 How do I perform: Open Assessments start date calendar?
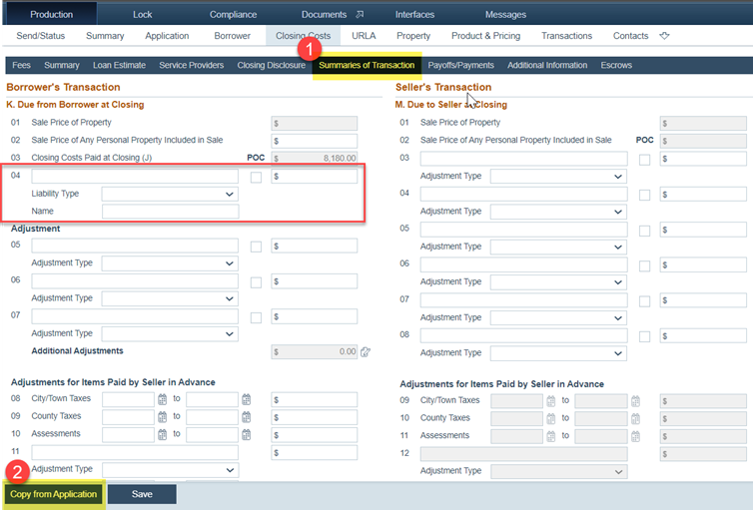tap(162, 434)
